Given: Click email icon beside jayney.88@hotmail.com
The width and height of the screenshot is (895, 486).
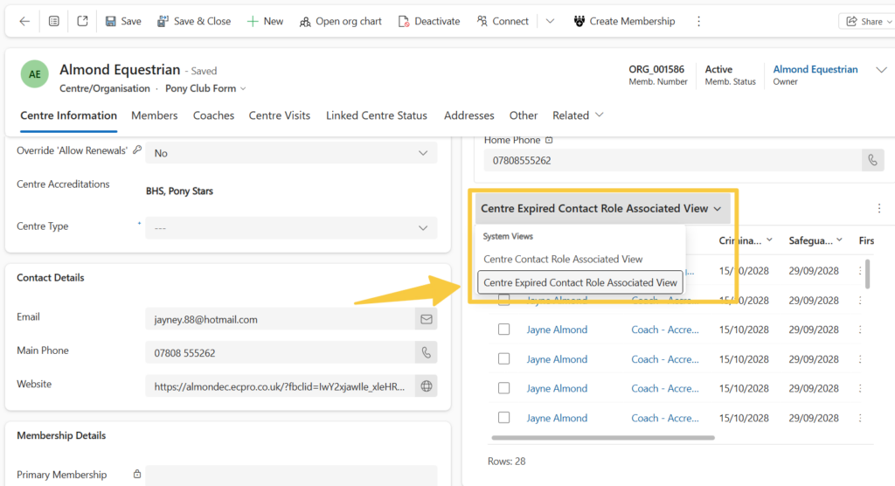Looking at the screenshot, I should click(426, 320).
